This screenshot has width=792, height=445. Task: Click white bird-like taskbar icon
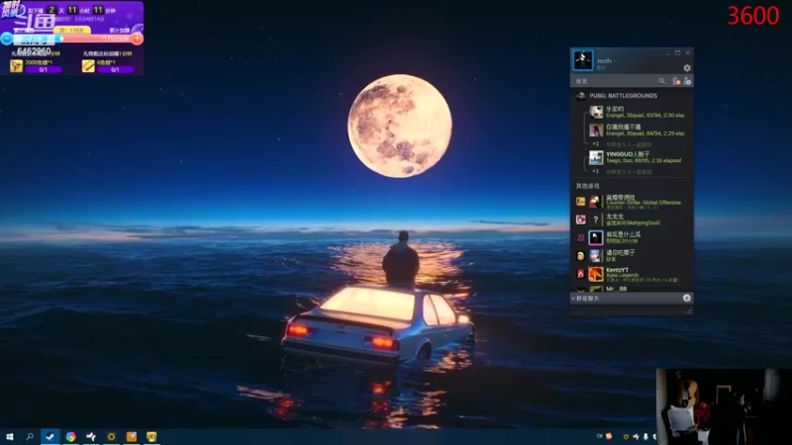click(91, 436)
